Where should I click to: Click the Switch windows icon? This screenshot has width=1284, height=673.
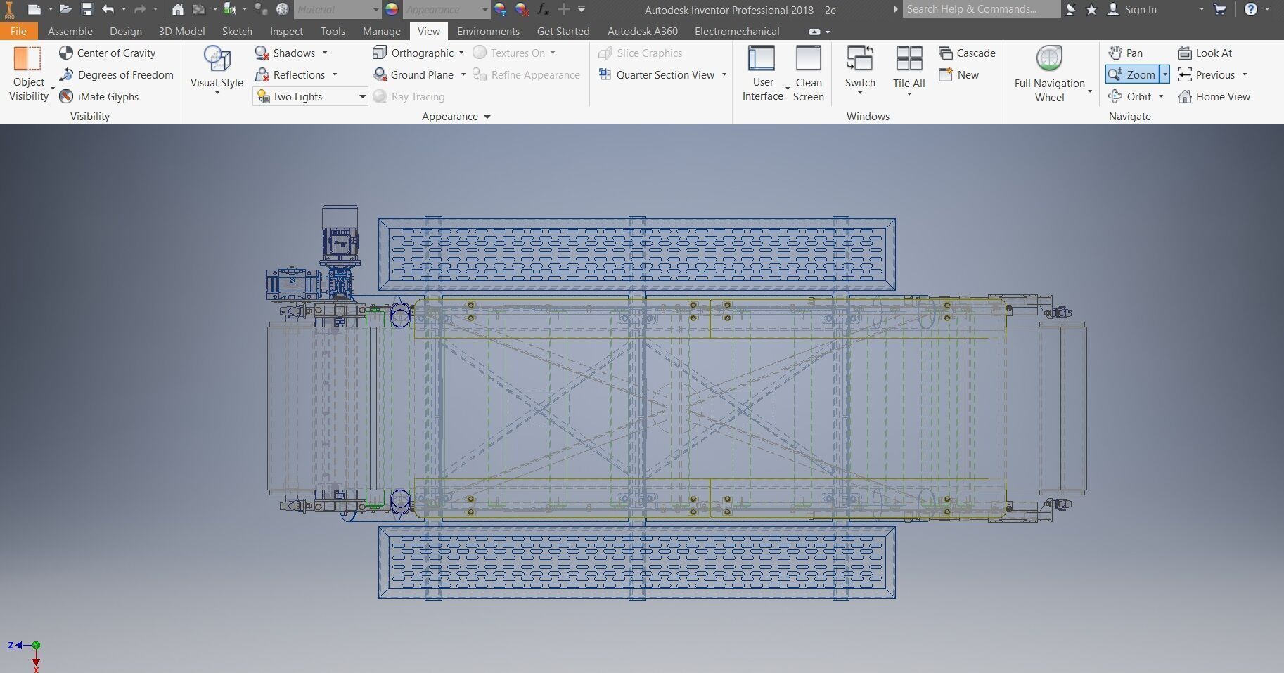860,58
